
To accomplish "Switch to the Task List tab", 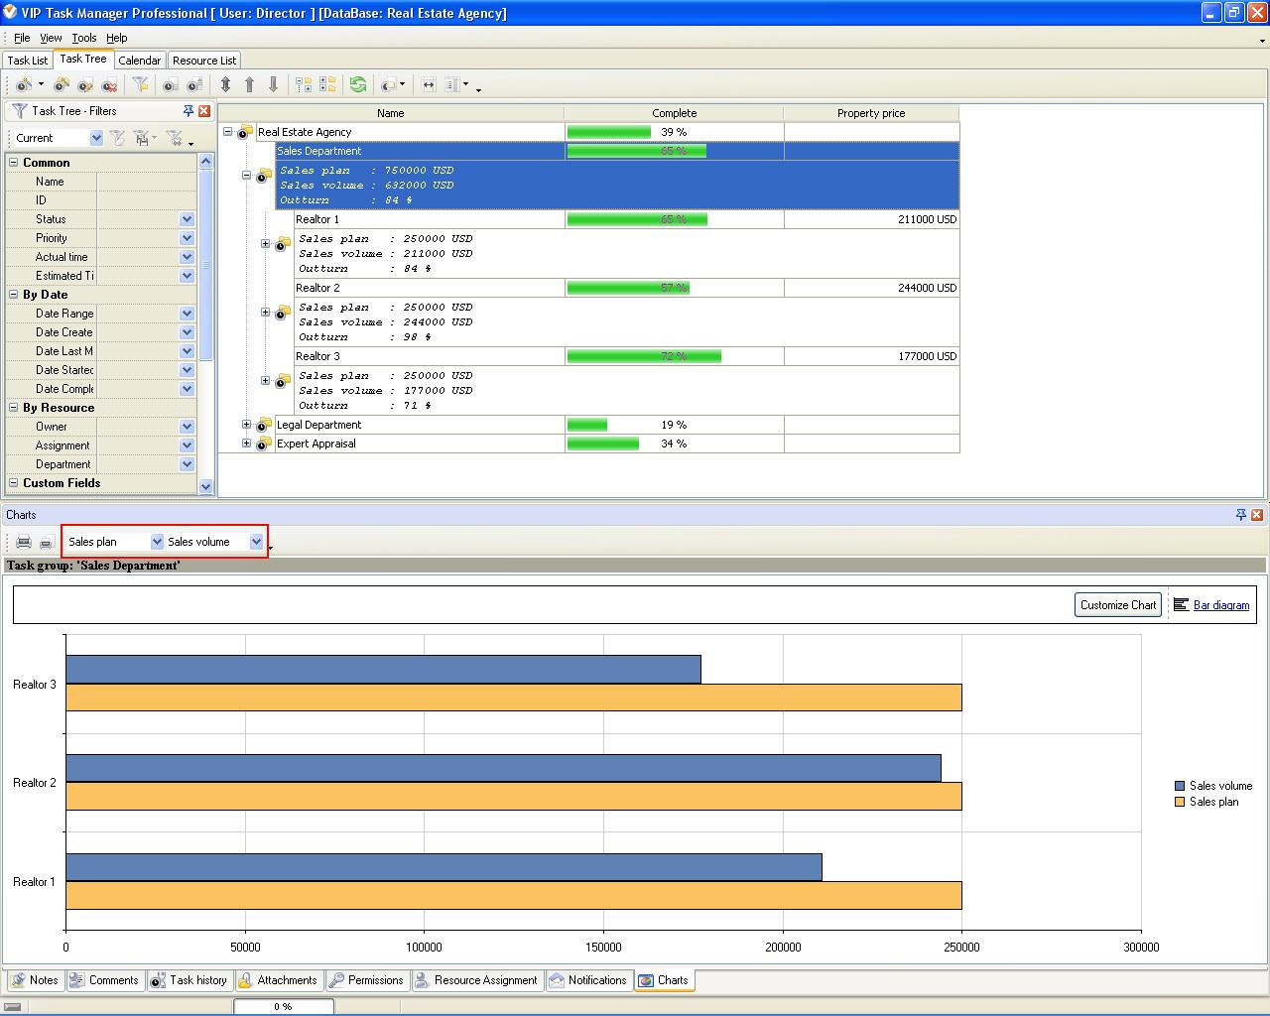I will 28,61.
